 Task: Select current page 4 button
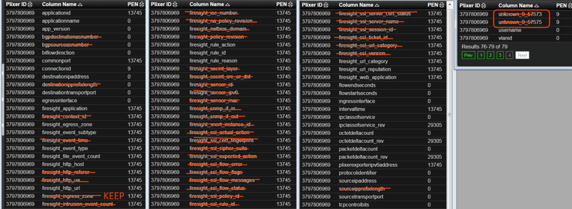tap(509, 55)
